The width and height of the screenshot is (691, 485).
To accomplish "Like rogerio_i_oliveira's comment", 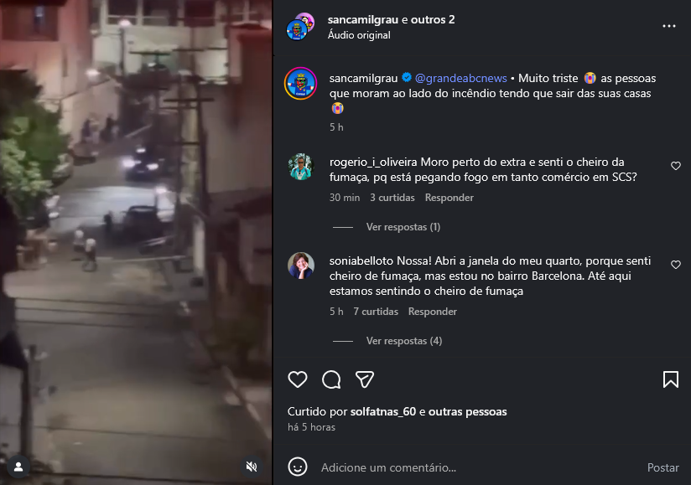I will click(x=676, y=166).
